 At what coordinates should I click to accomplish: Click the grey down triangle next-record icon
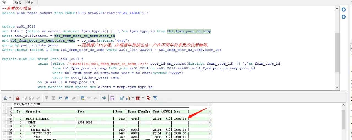pyautogui.click(x=89, y=98)
